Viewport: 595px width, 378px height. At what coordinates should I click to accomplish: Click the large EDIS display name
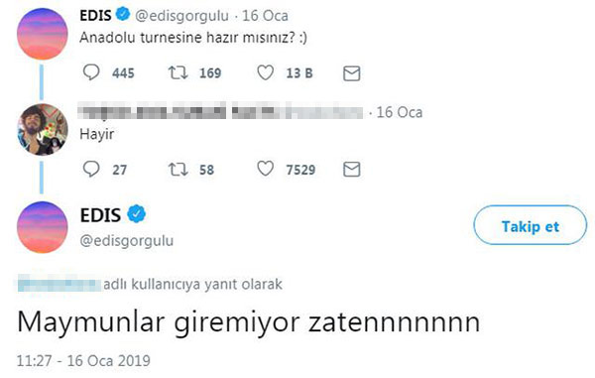tap(100, 215)
